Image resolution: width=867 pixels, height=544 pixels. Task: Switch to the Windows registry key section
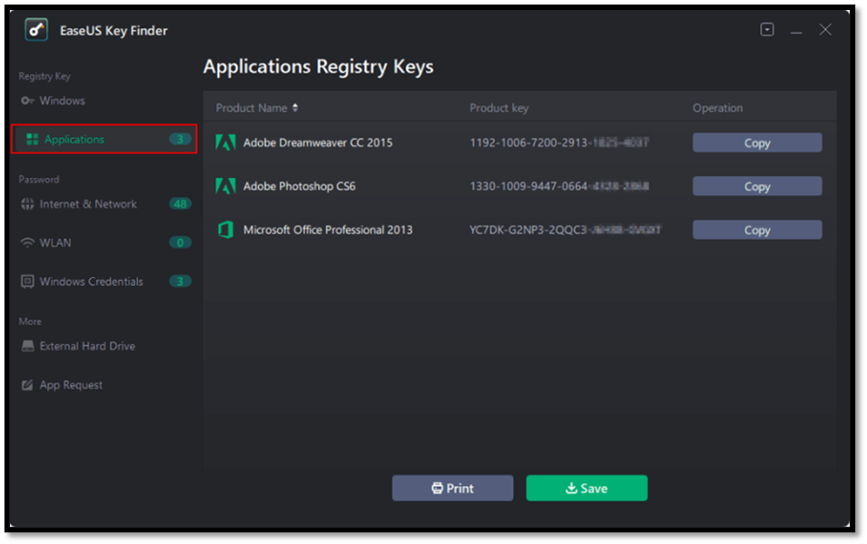coord(60,100)
